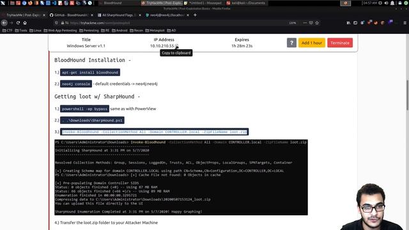Open the Recon bookmarks folder
This screenshot has width=409, height=230.
click(136, 31)
